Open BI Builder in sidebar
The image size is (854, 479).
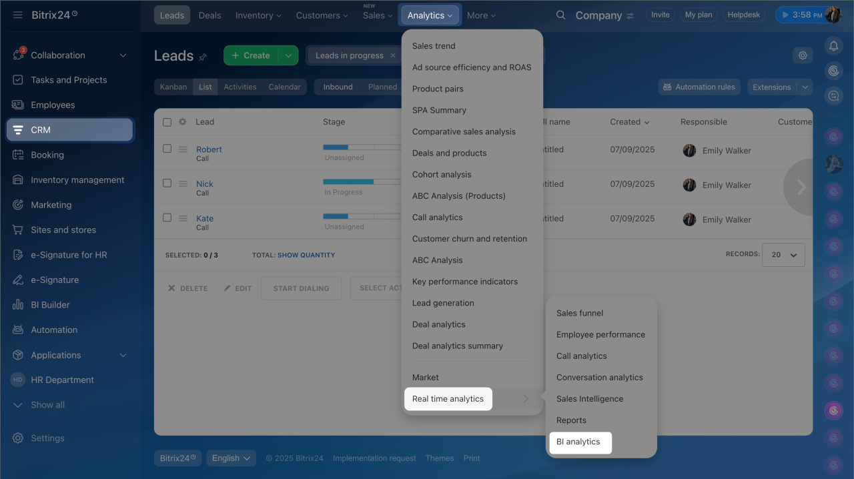click(50, 305)
